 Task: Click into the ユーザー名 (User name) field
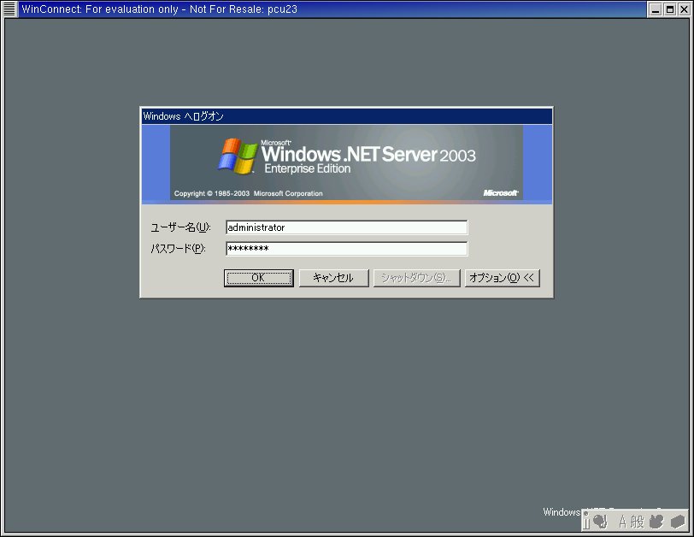(346, 227)
